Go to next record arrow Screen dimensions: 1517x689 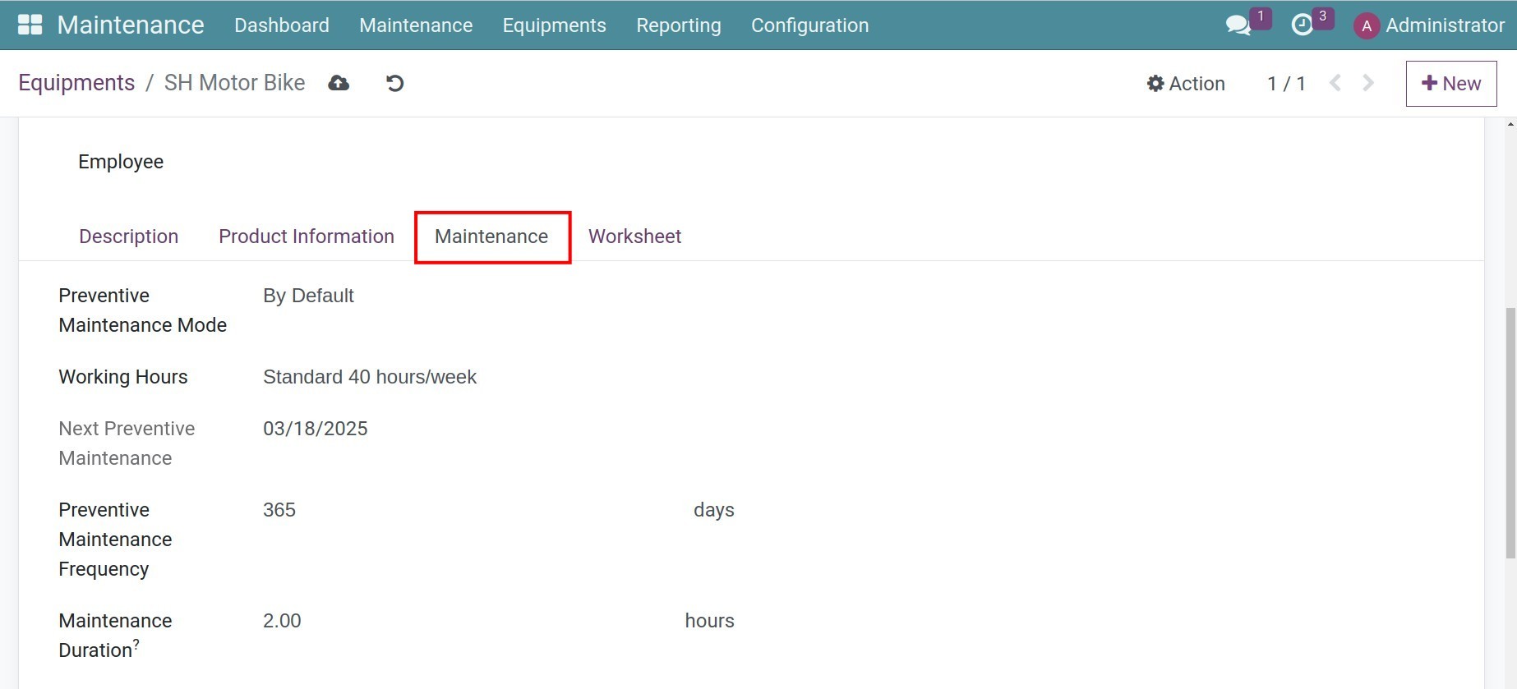point(1368,83)
